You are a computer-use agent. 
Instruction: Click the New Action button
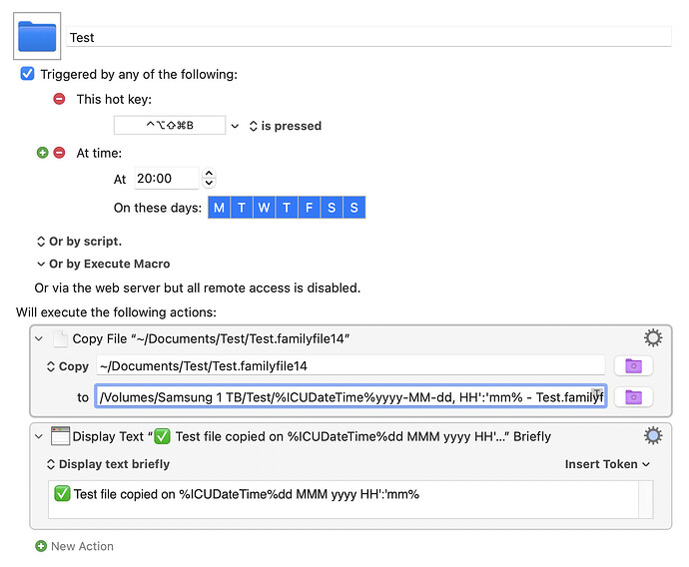click(82, 546)
